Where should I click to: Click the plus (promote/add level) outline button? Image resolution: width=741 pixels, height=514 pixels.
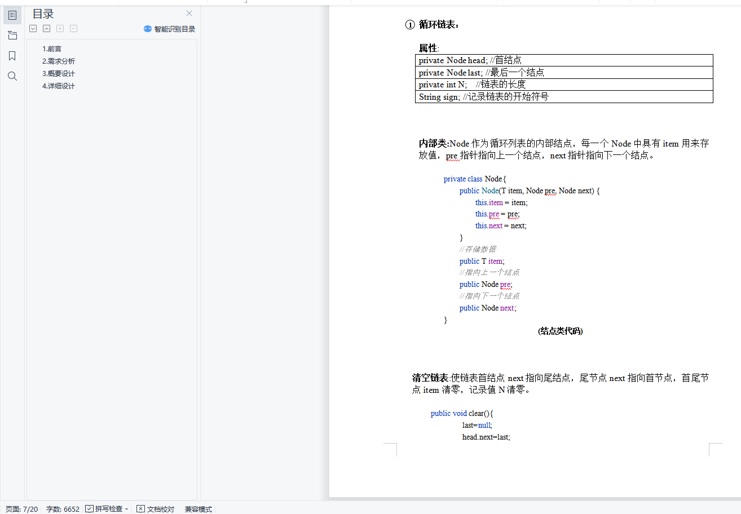60,29
